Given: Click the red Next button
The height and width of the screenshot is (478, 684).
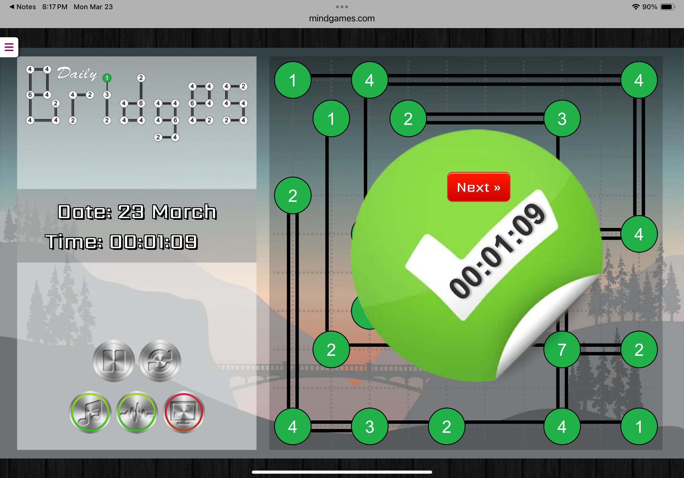Looking at the screenshot, I should pos(478,187).
